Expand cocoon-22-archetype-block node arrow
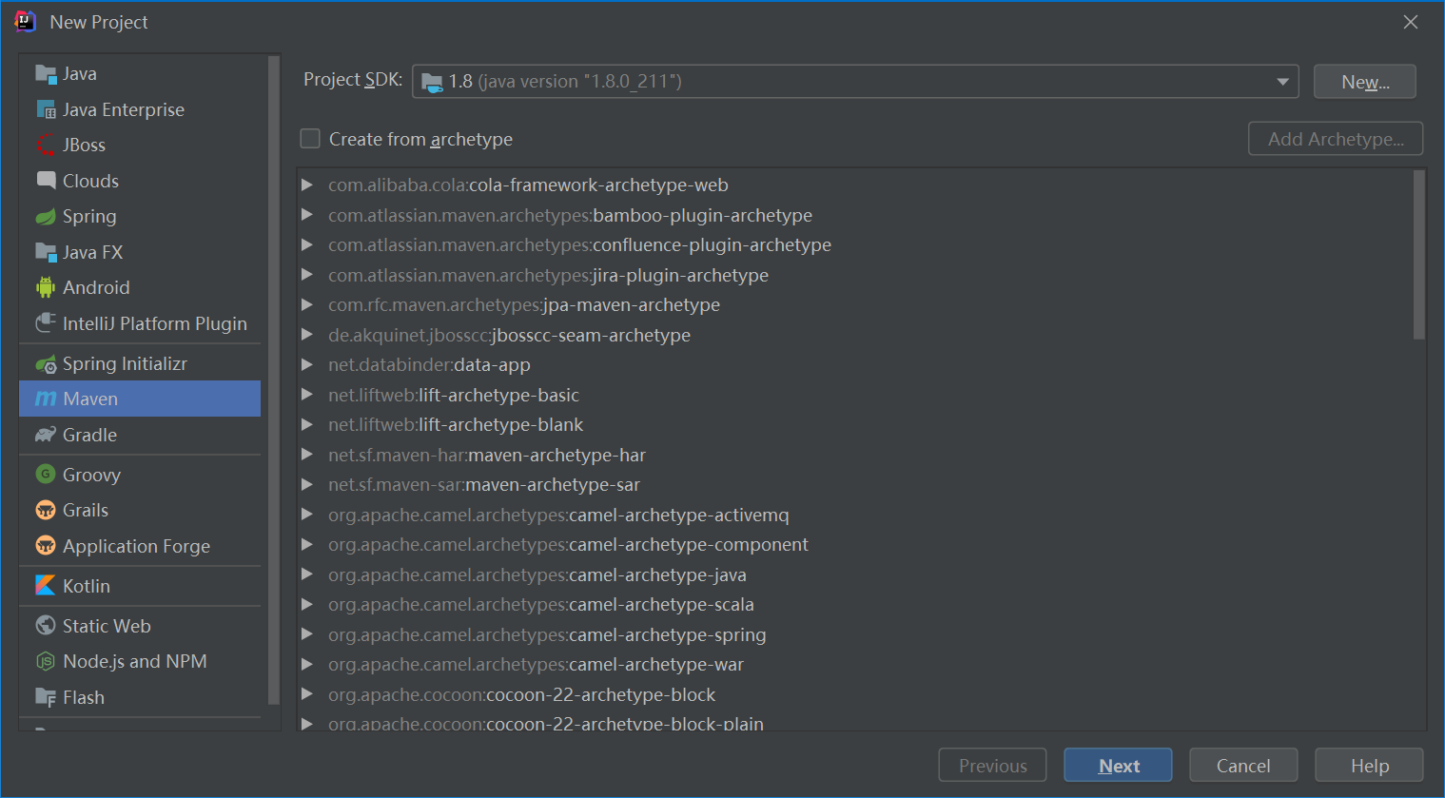Viewport: 1445px width, 798px height. (x=307, y=694)
